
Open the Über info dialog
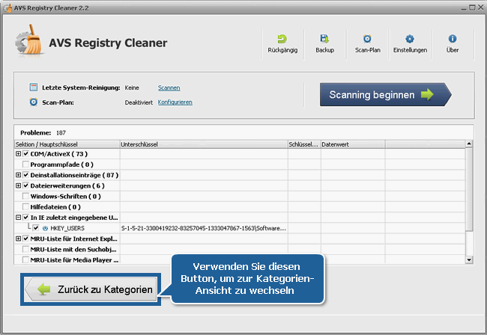click(453, 43)
